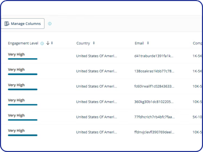This screenshot has height=152, width=203.
Task: Toggle sort arrows for Engagement Level column
Action: (52, 43)
